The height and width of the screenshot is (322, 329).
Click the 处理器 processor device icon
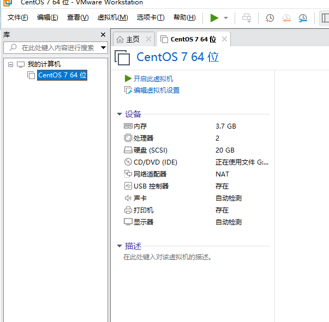point(128,138)
